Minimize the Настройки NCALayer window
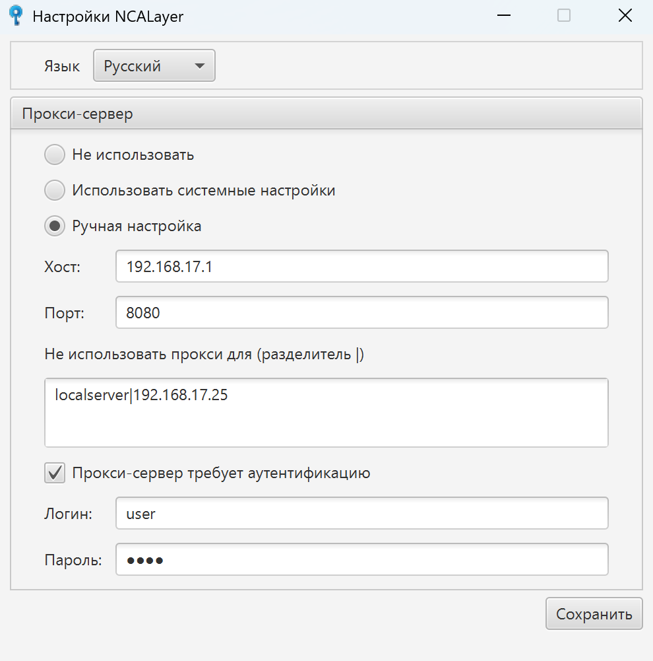Image resolution: width=653 pixels, height=661 pixels. [504, 16]
